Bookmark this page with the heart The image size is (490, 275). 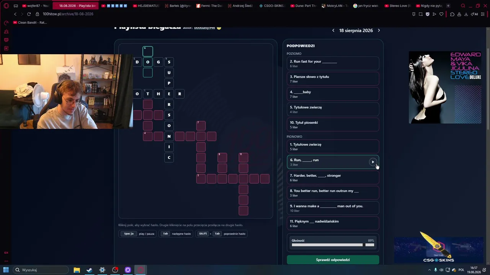click(x=441, y=14)
